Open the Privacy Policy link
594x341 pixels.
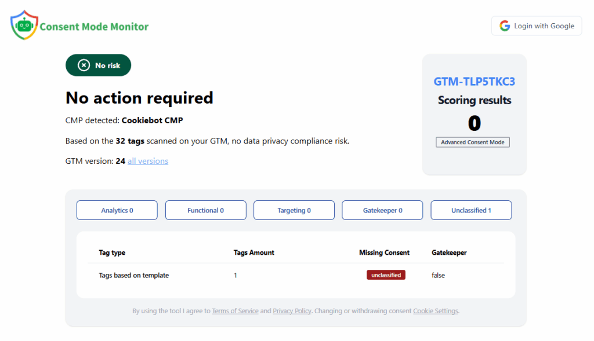[292, 311]
